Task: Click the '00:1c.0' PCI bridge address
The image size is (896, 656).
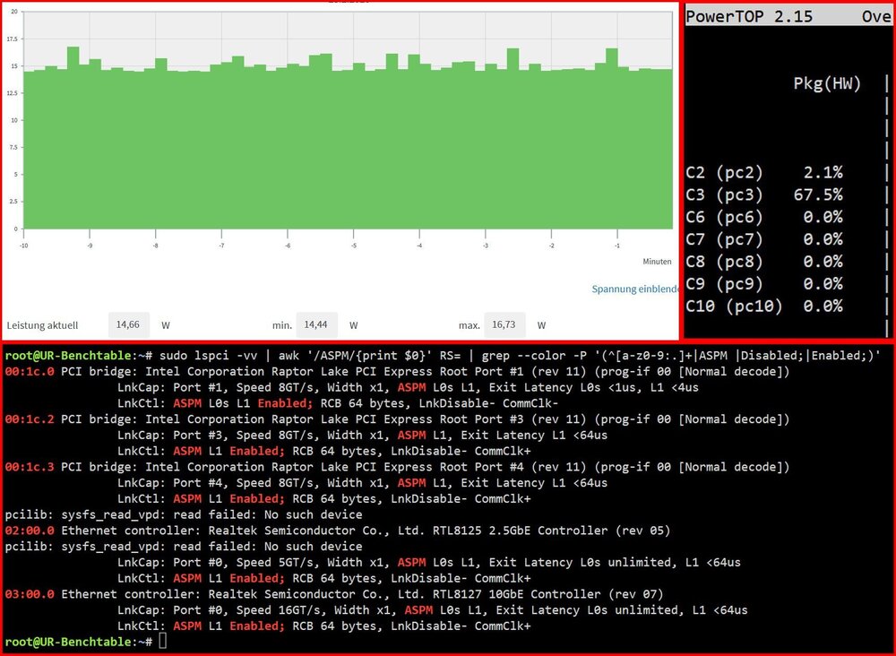Action: [x=30, y=371]
